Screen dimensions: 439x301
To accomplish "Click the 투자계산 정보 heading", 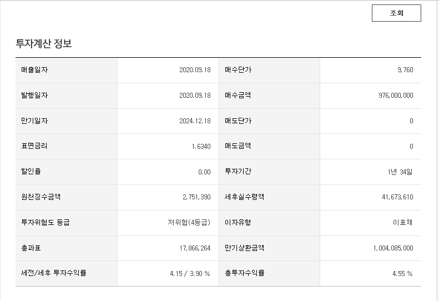I will tap(44, 44).
